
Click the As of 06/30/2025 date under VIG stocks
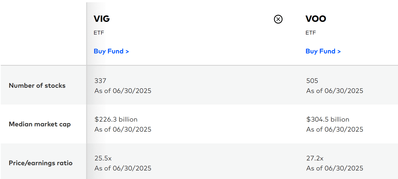point(123,91)
